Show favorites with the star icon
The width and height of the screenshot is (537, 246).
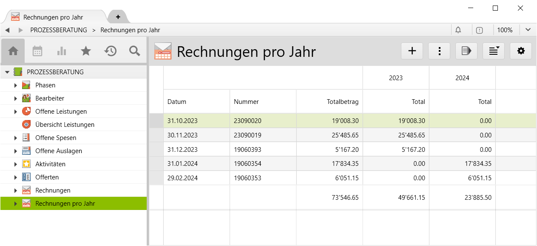(86, 51)
